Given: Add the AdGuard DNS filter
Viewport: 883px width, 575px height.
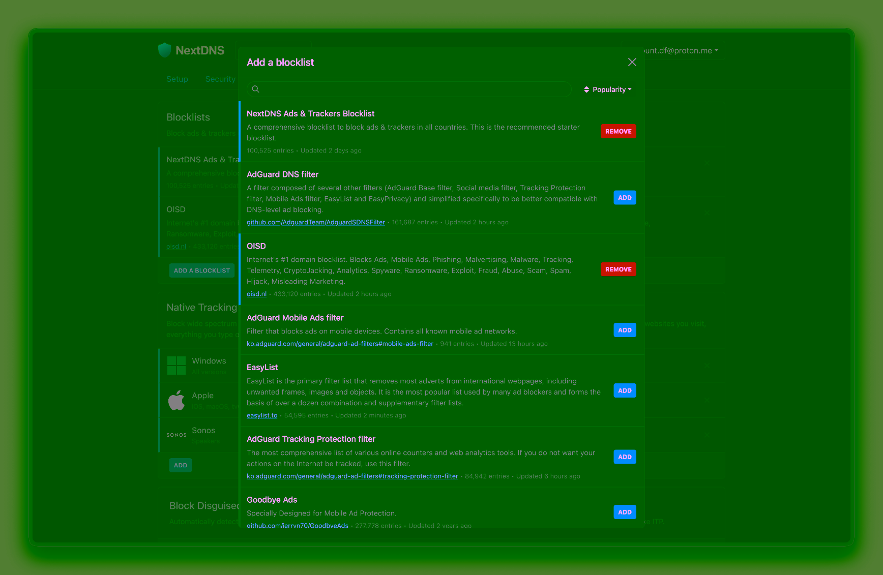Looking at the screenshot, I should (x=625, y=198).
